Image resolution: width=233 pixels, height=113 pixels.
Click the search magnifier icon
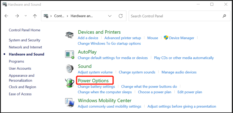(x=225, y=16)
